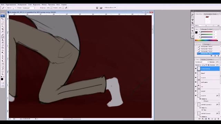The width and height of the screenshot is (221, 124).
Task: Toggle lock image pixels in Layers panel
Action: [205, 65]
